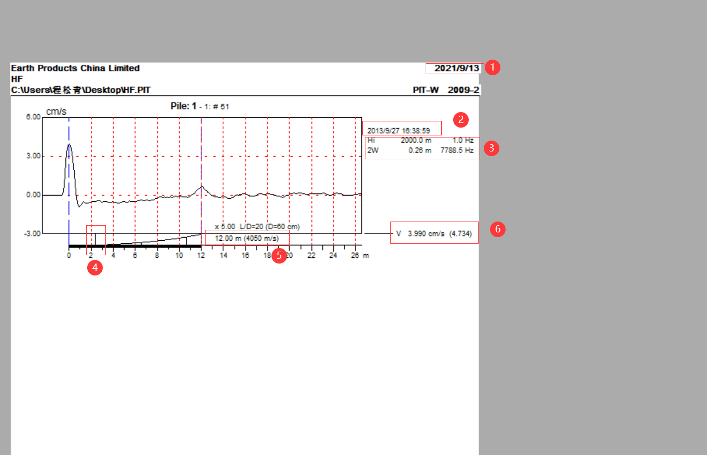Click the red annotation marker numbered 2
Viewport: 707px width, 455px height.
(x=460, y=119)
